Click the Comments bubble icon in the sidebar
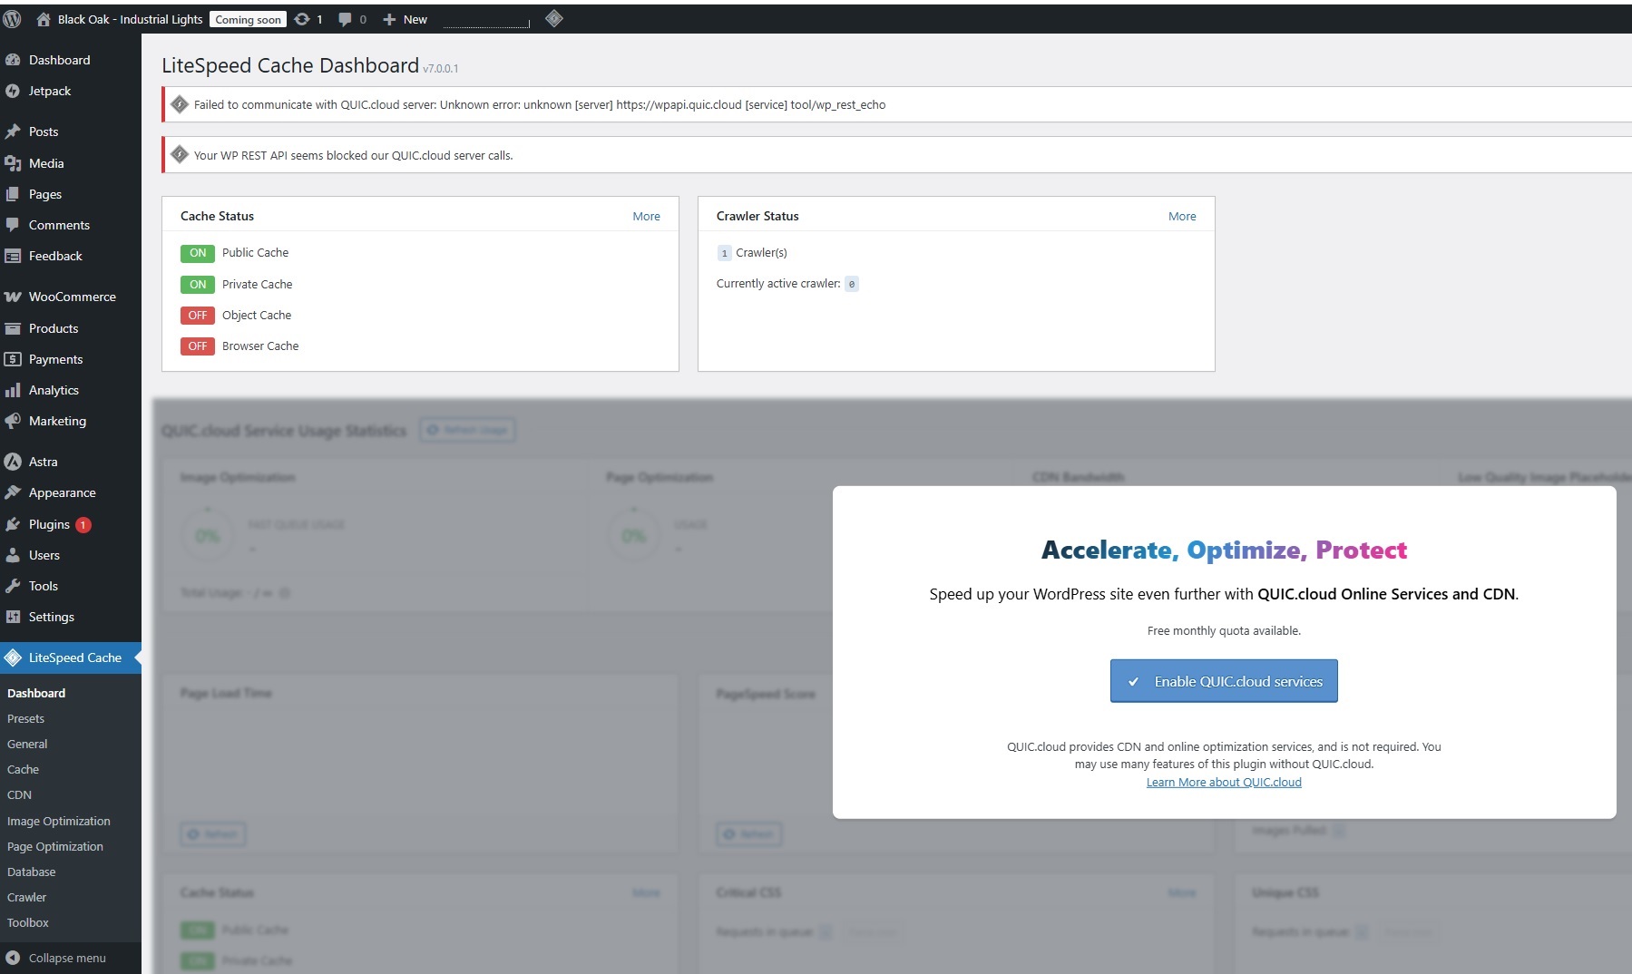 13,225
